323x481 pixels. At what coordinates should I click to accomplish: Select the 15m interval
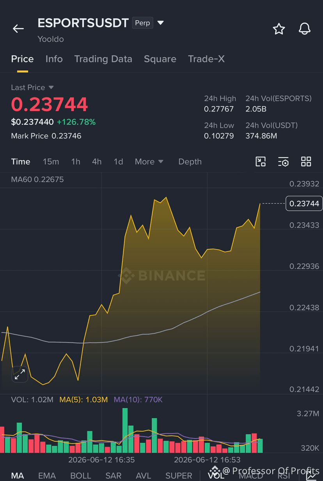(x=51, y=162)
